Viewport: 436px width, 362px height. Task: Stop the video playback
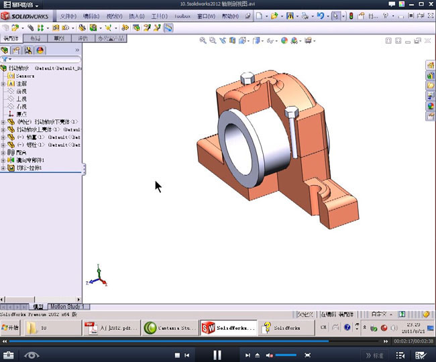coord(177,355)
